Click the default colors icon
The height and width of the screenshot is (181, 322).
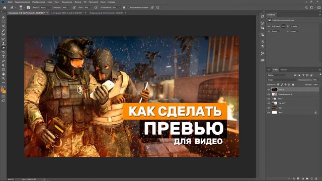pos(2,87)
